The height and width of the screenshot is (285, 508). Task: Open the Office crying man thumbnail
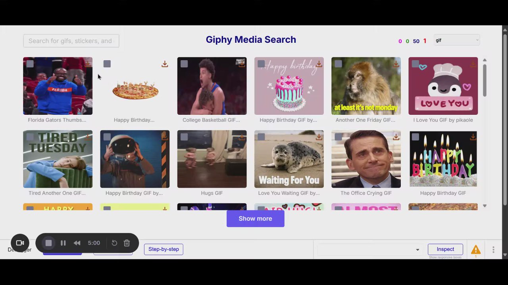coord(366,159)
